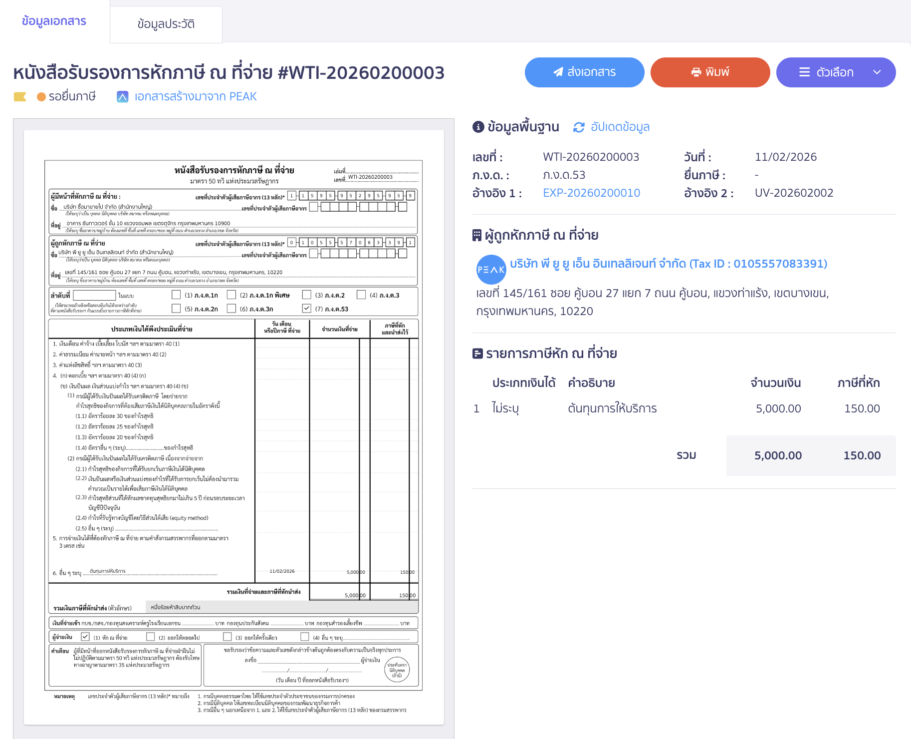Switch to the ข้อมูลประวัติ tab
The image size is (911, 739).
(166, 24)
